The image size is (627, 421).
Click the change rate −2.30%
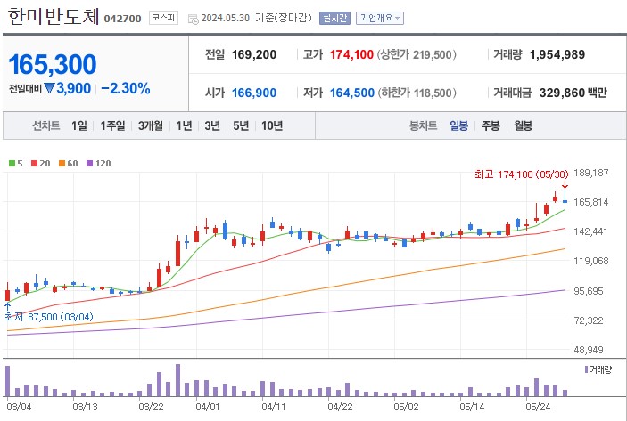click(x=126, y=89)
